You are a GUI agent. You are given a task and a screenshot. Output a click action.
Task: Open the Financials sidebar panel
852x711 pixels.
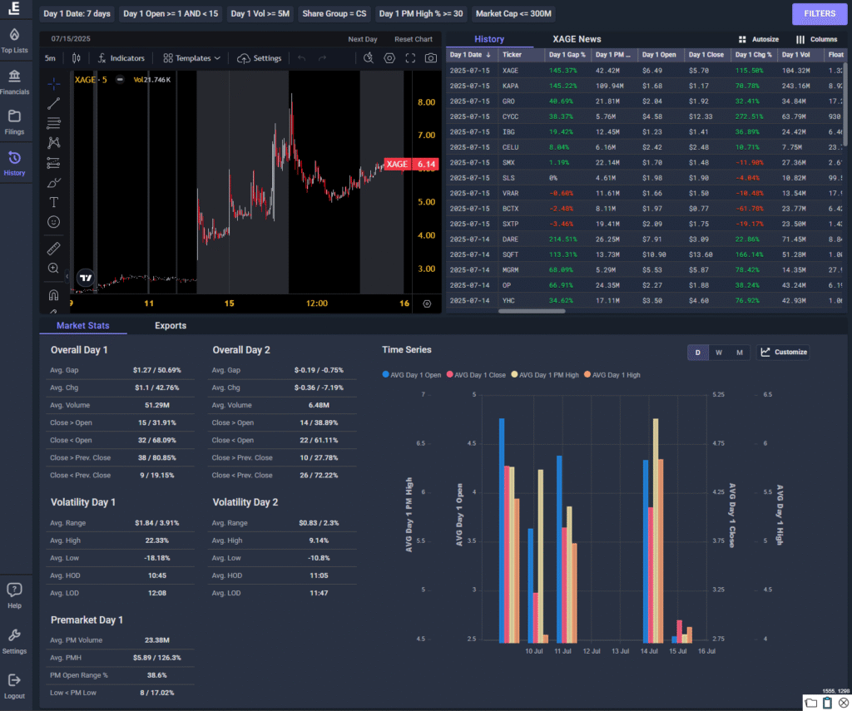pyautogui.click(x=16, y=82)
